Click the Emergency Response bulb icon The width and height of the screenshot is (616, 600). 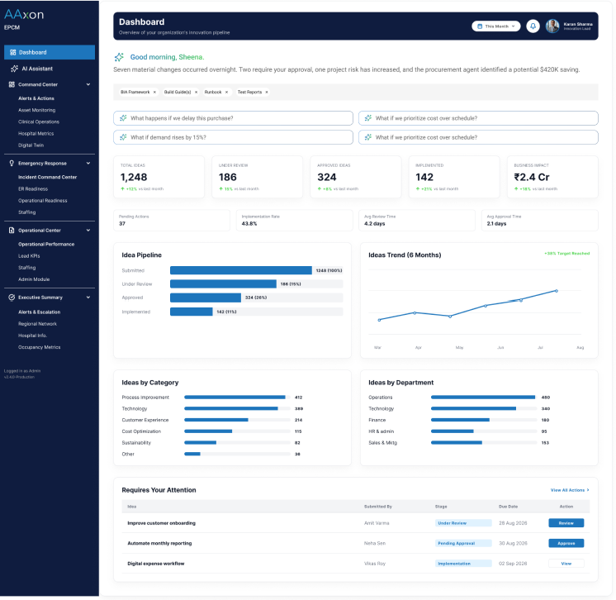click(x=12, y=163)
